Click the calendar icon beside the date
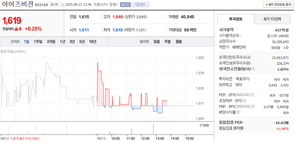295x142 pixels. pyautogui.click(x=62, y=5)
